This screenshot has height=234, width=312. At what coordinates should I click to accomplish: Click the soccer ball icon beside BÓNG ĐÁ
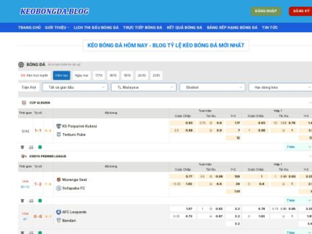click(21, 65)
